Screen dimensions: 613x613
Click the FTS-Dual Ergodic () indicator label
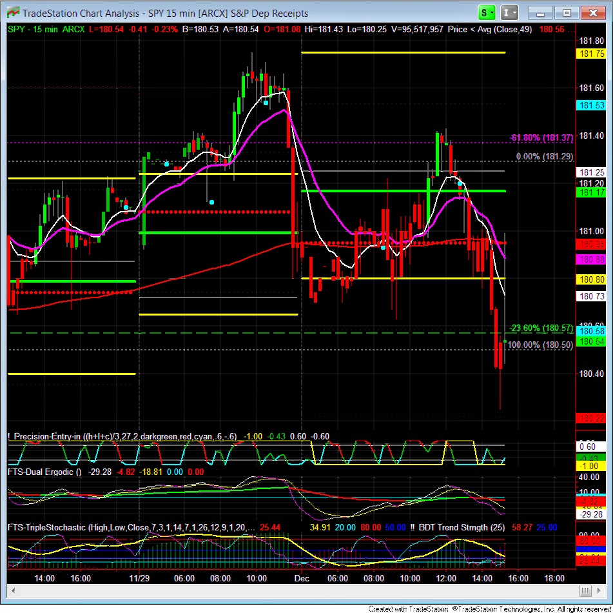pyautogui.click(x=44, y=472)
